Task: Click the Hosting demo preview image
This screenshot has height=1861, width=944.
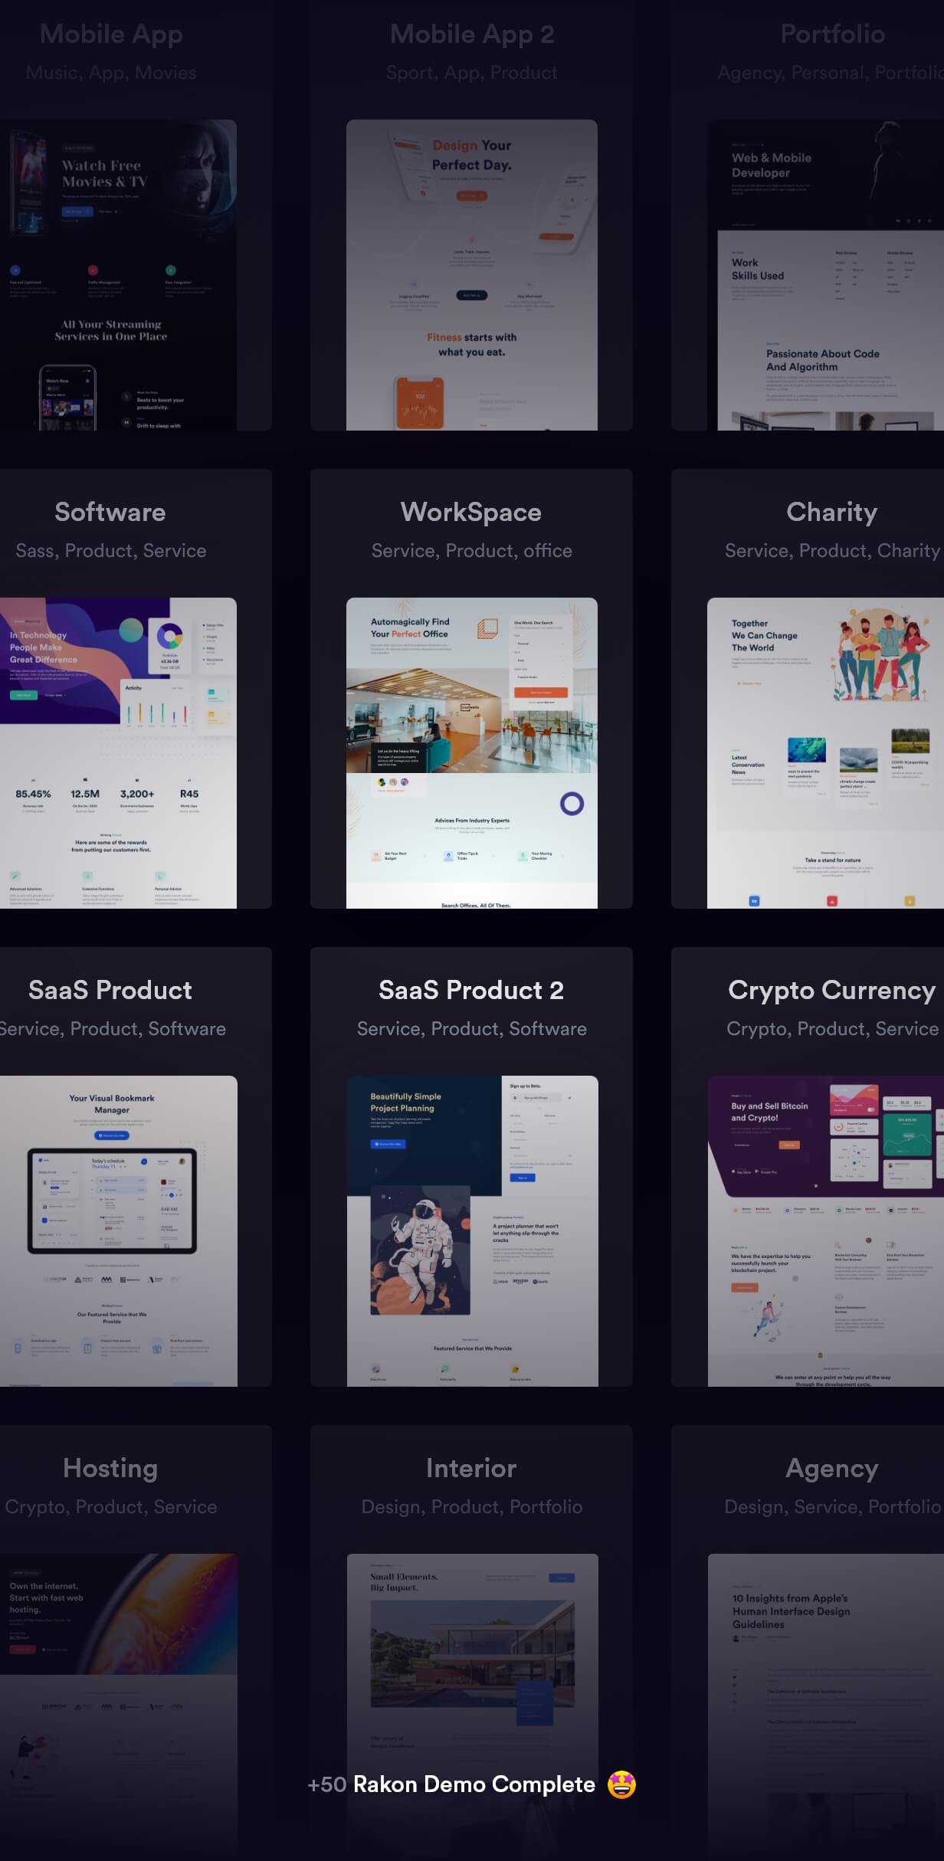Action: point(118,1707)
